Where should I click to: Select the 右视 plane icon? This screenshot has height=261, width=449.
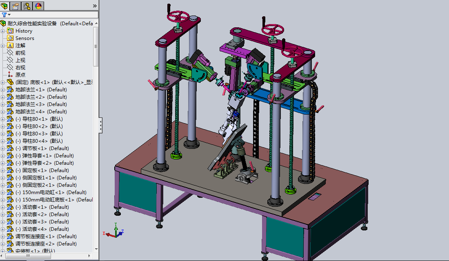(10, 68)
